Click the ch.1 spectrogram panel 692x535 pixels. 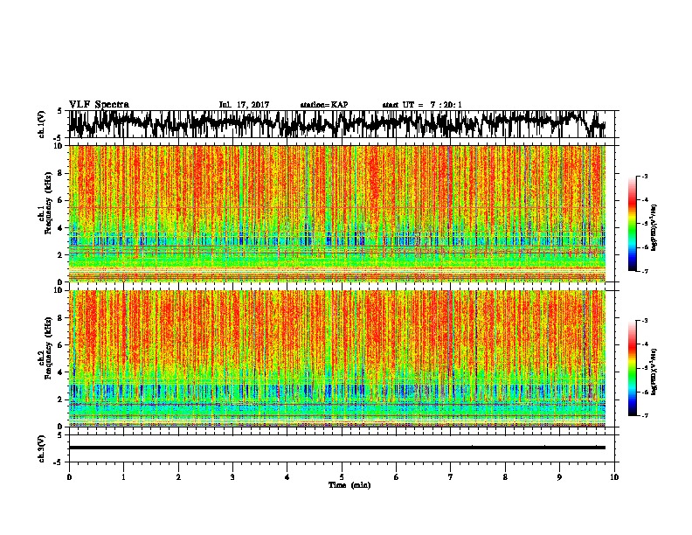click(x=337, y=213)
